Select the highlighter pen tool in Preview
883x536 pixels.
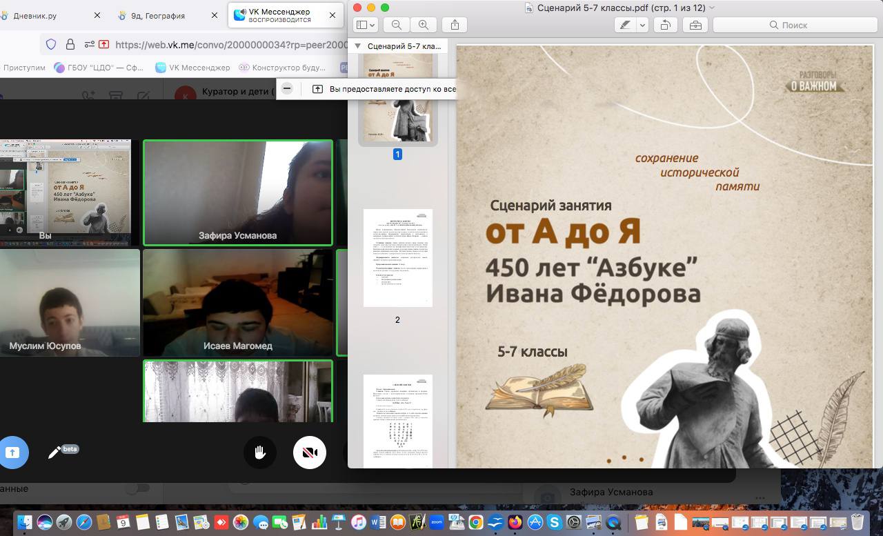(625, 25)
